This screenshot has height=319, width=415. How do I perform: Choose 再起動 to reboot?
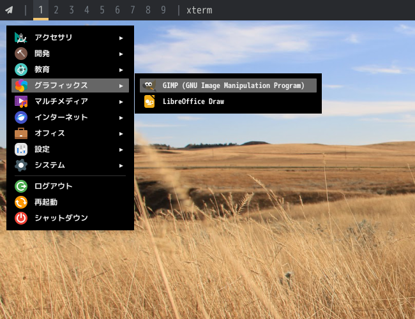(70, 202)
